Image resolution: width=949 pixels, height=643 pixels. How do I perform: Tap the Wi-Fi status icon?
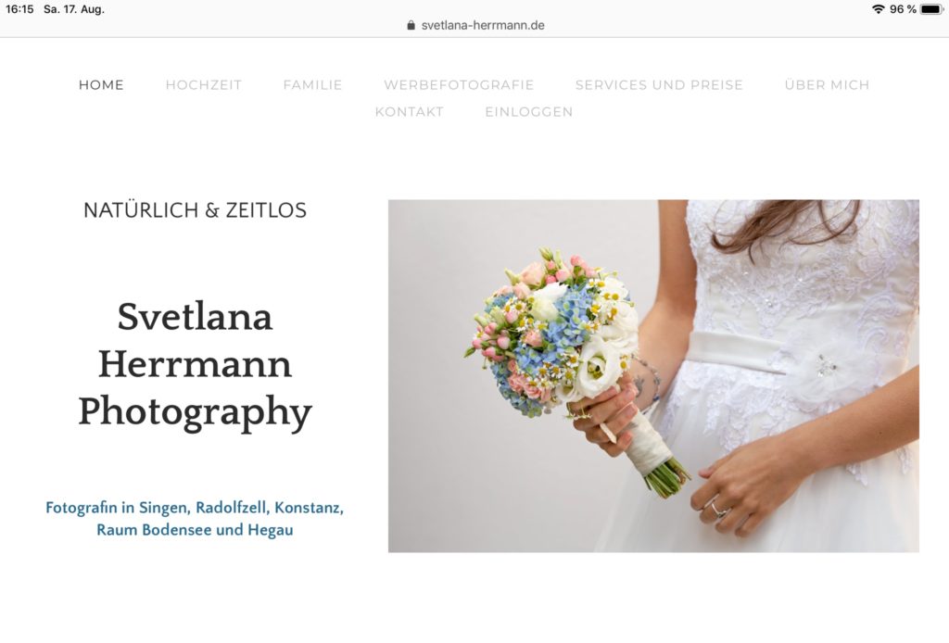coord(878,9)
